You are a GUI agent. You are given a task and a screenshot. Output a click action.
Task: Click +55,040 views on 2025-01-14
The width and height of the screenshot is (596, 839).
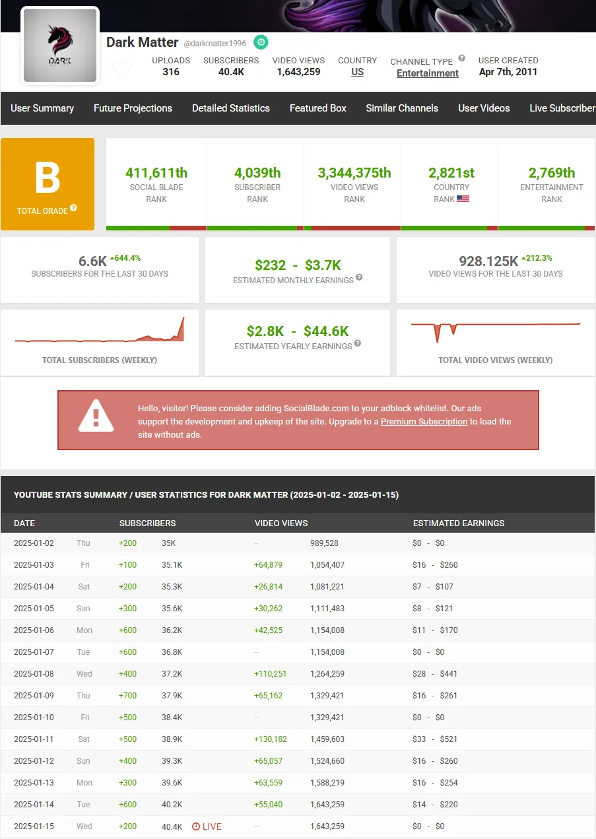(268, 805)
